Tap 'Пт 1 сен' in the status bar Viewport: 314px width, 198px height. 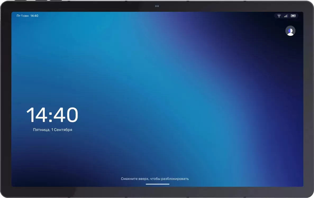(22, 16)
